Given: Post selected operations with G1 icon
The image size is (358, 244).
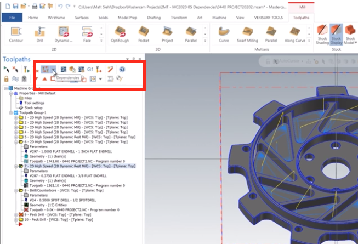Looking at the screenshot, I should click(90, 70).
